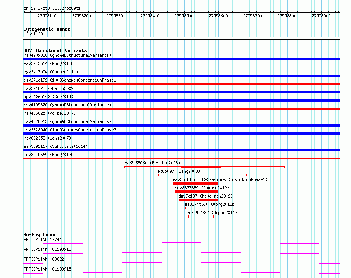
Task: Open variant nsv521872 (Shaikh2009)
Action: coord(50,88)
